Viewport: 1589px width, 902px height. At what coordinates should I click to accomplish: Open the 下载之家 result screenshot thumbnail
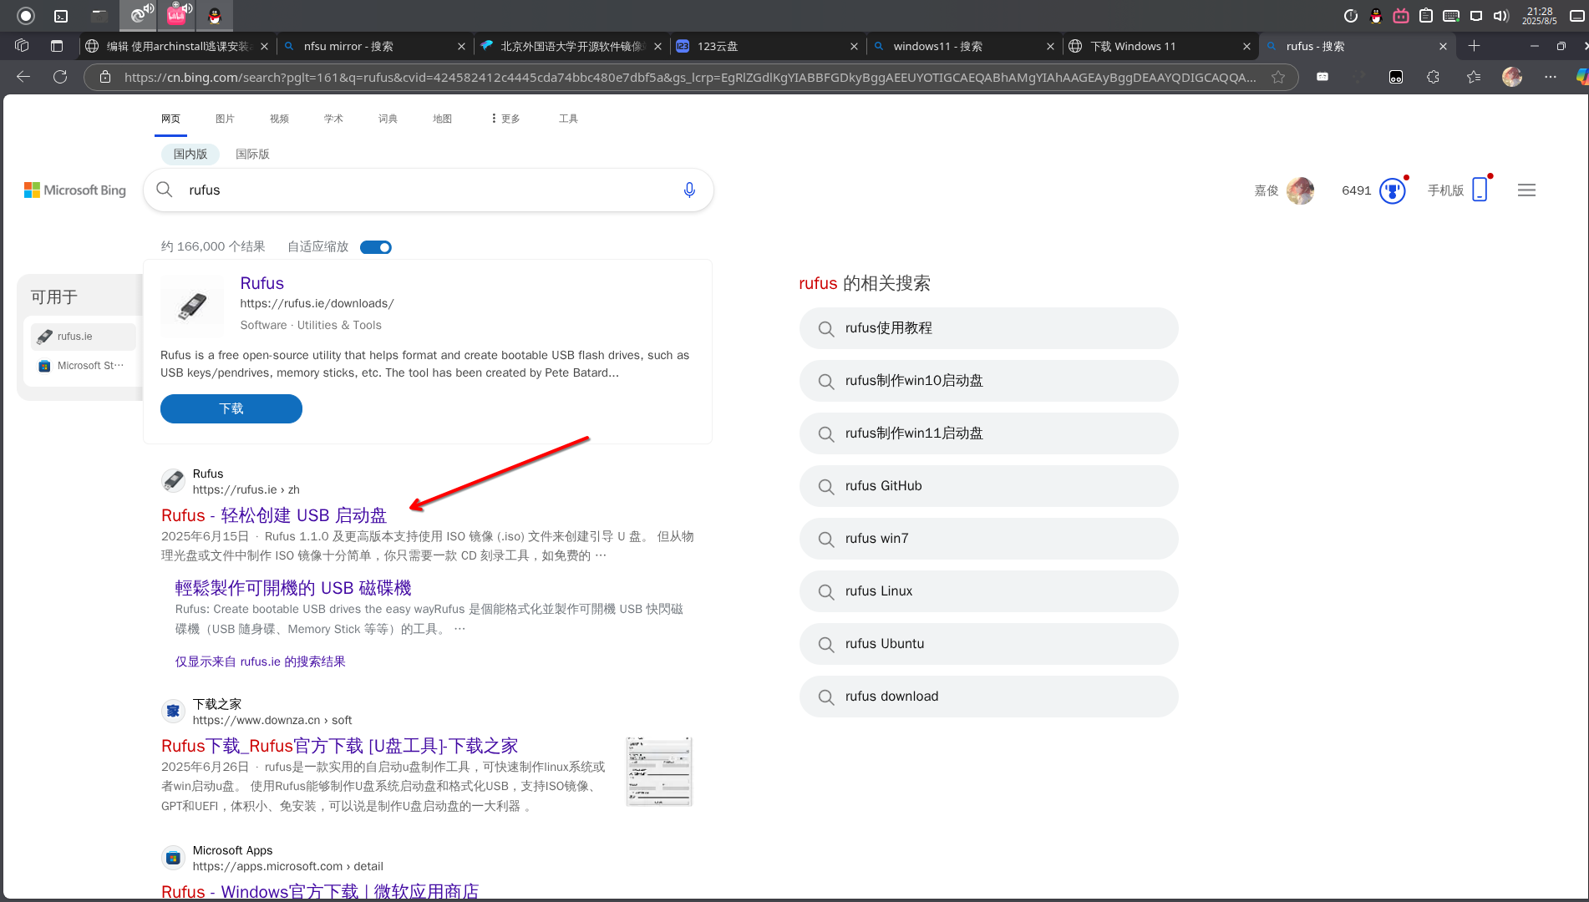659,771
